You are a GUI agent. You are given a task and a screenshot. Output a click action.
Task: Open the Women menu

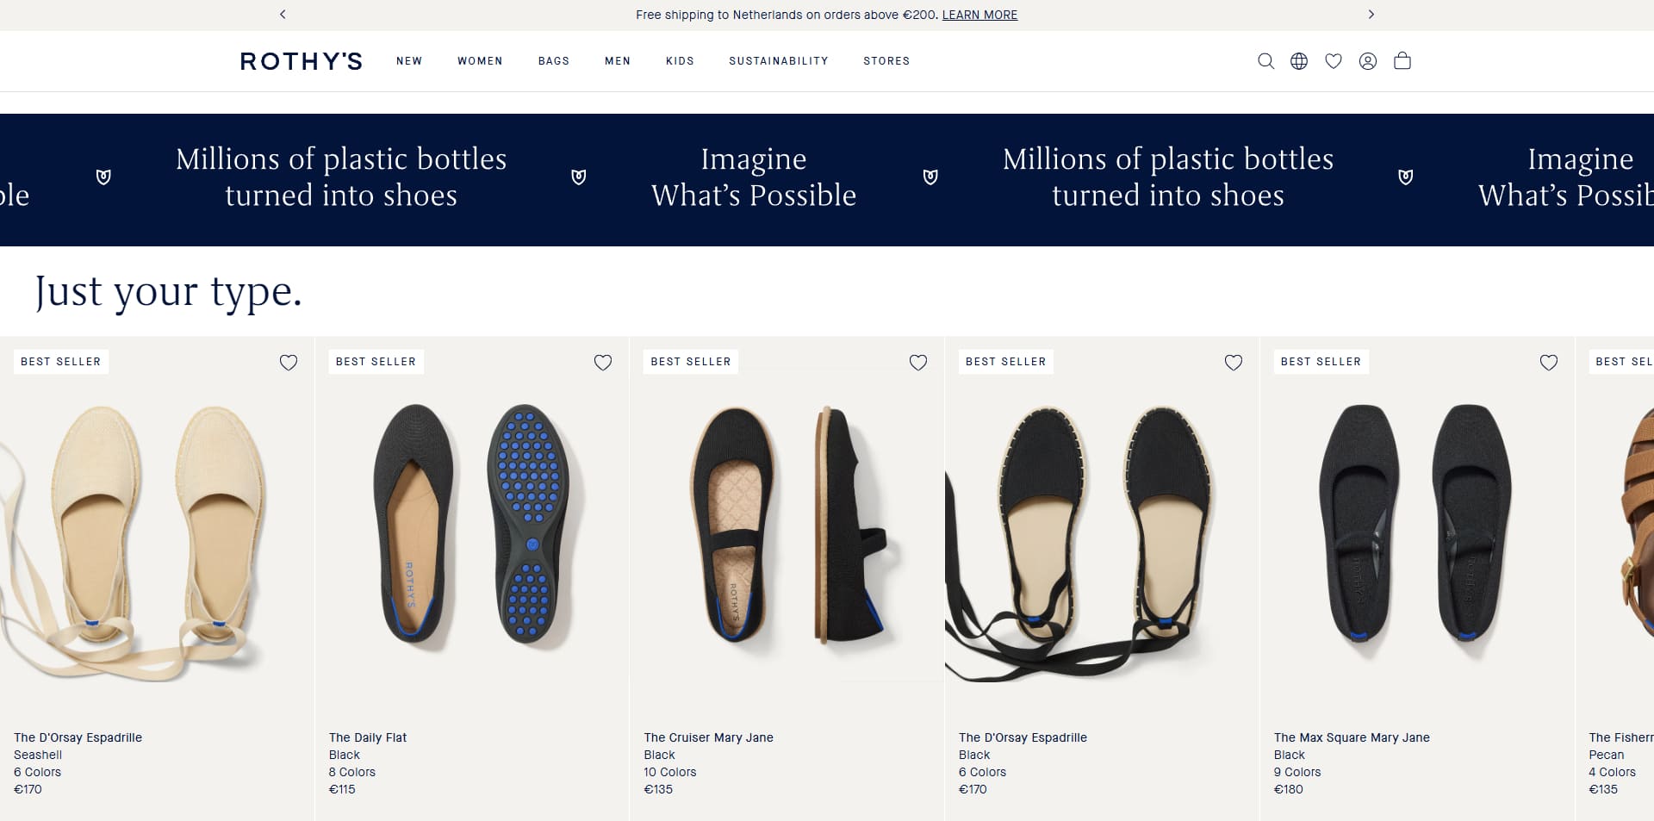click(480, 61)
